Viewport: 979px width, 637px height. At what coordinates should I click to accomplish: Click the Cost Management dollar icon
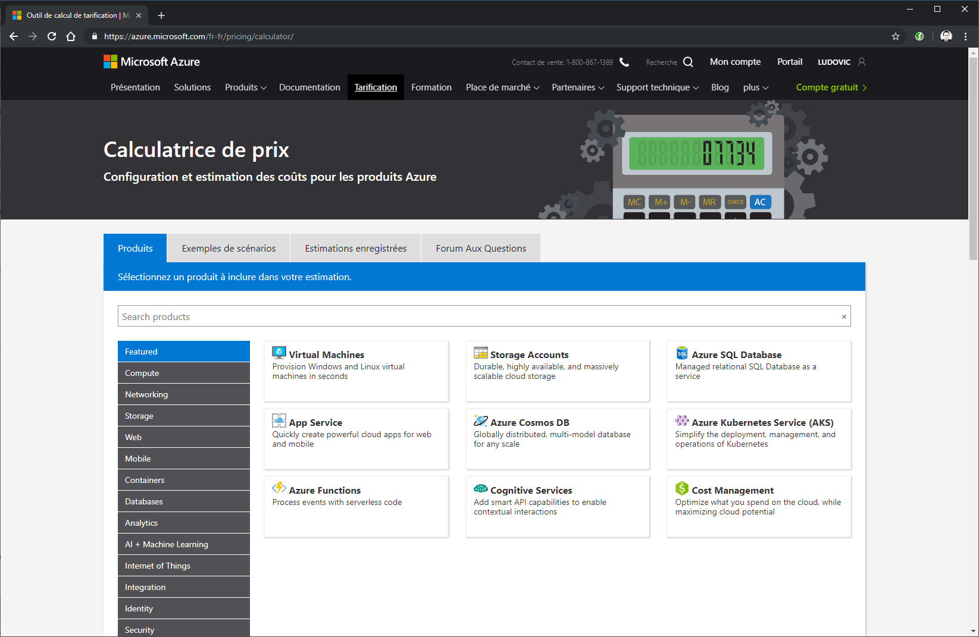(682, 488)
